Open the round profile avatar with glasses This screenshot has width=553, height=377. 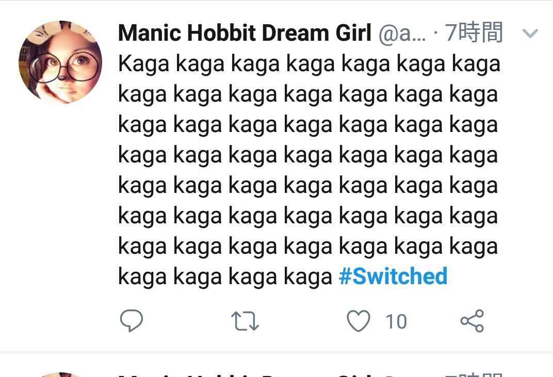60,62
